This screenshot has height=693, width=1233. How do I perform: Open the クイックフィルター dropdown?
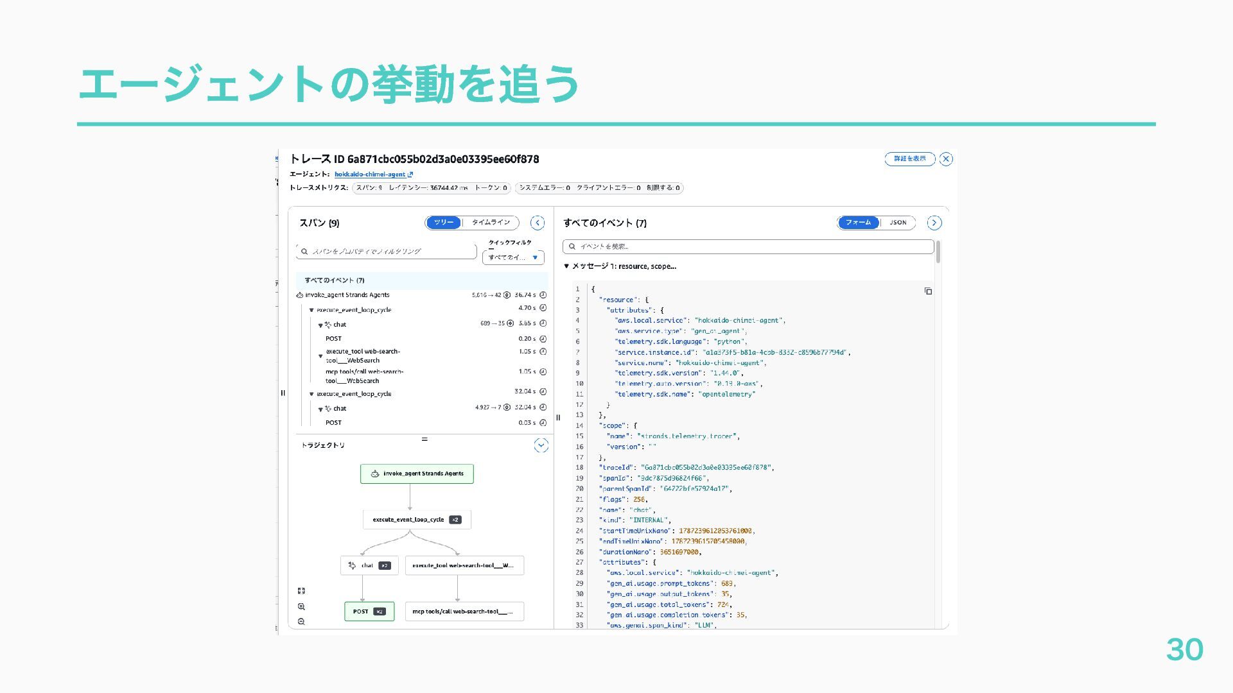[513, 257]
